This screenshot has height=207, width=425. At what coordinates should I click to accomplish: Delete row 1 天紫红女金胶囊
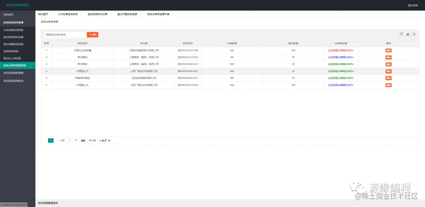point(388,51)
